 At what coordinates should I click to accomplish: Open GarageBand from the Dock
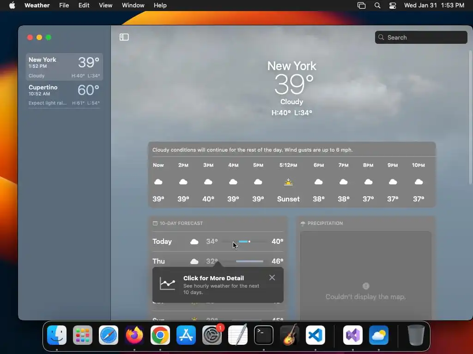pyautogui.click(x=290, y=335)
